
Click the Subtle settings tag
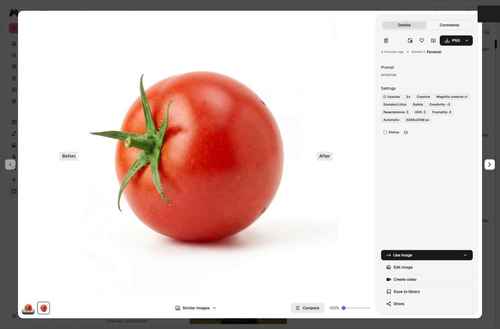418,105
